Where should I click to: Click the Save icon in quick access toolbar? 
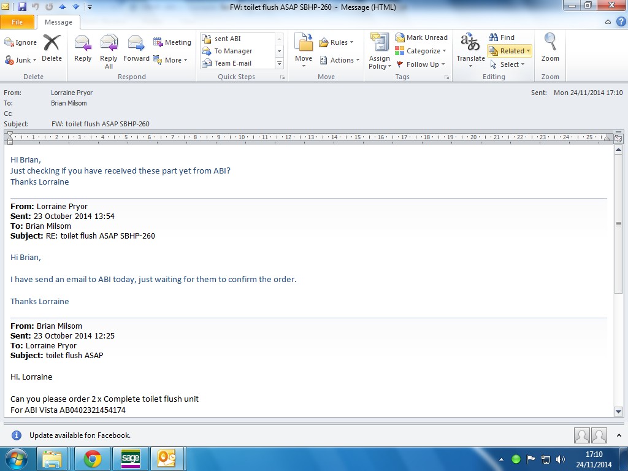[22, 7]
